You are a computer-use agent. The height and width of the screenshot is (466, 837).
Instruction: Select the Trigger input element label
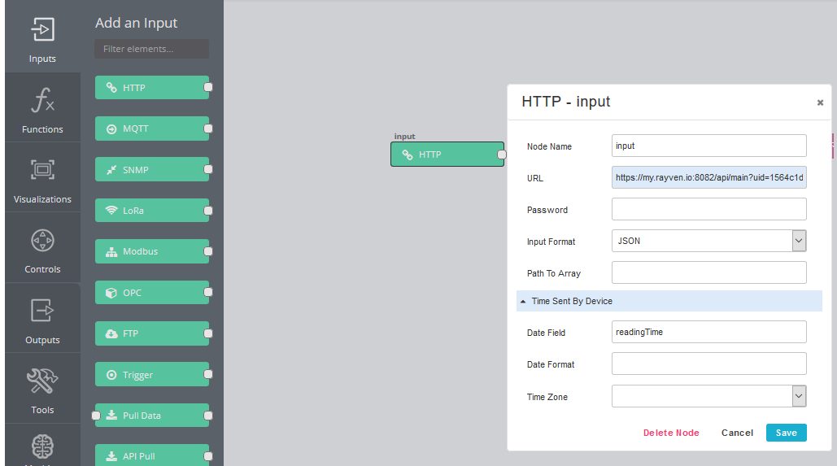[137, 375]
